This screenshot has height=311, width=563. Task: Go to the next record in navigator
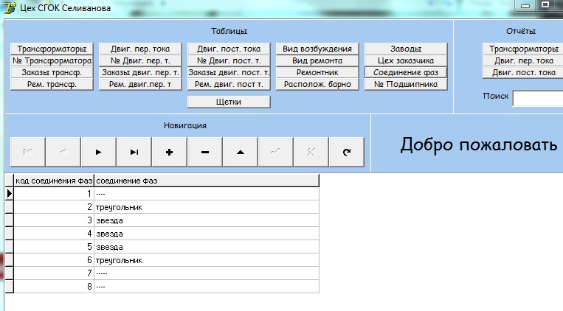[x=98, y=152]
